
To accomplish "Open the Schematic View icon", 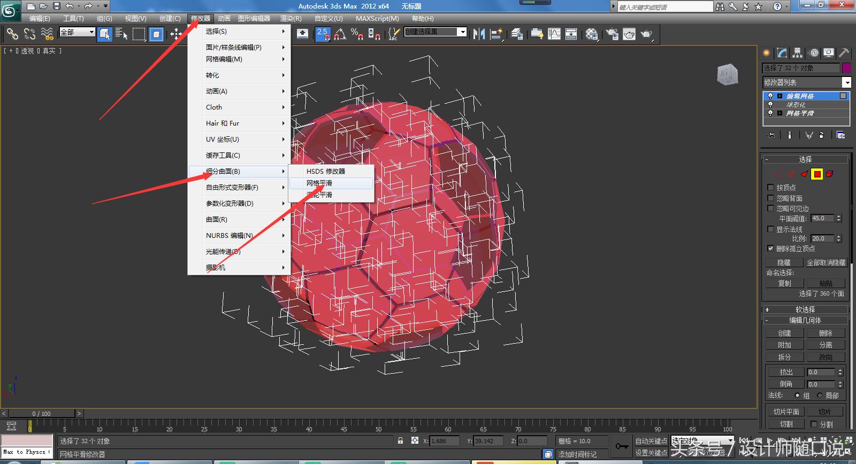I will click(571, 34).
